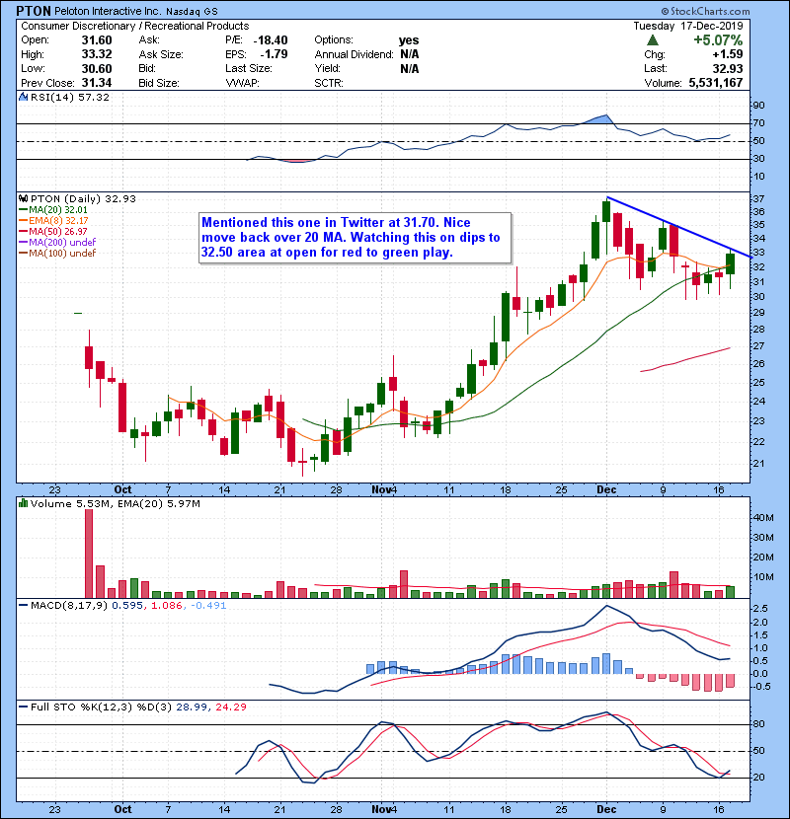Click the VWAP label in quote panel
The height and width of the screenshot is (819, 790).
[x=242, y=83]
